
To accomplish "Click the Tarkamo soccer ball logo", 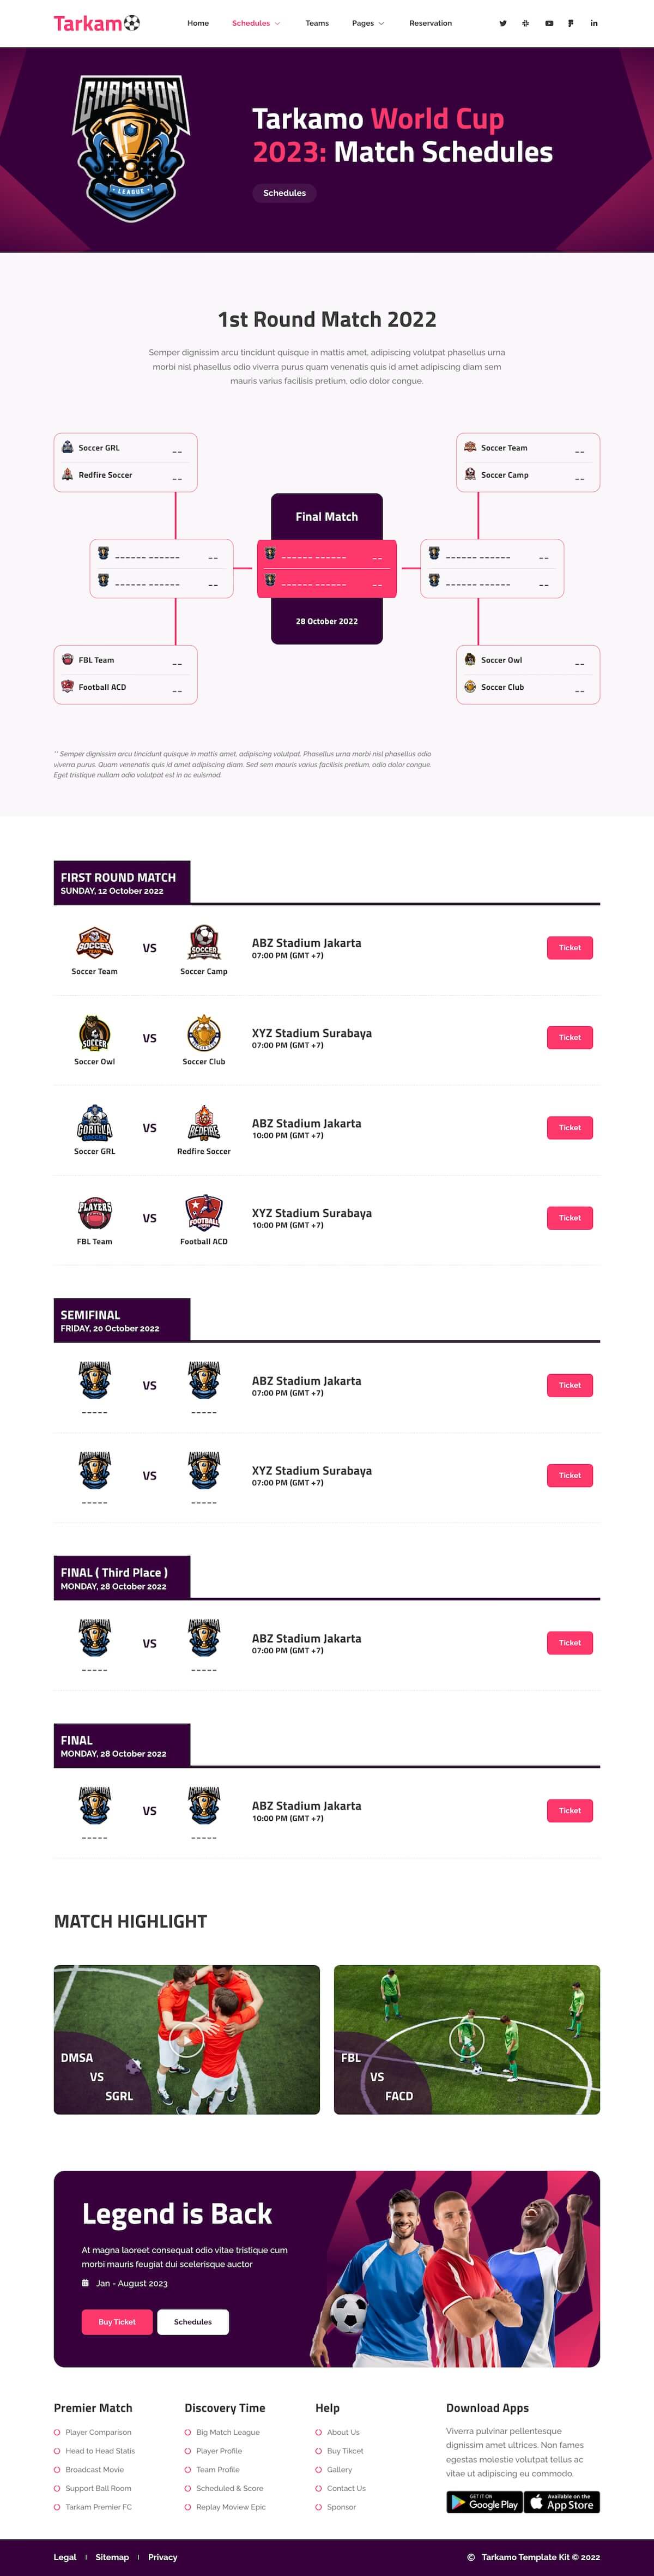I will (x=131, y=22).
